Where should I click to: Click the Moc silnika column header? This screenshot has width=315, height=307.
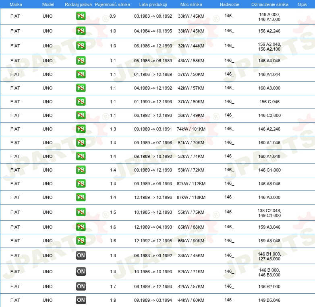click(191, 4)
